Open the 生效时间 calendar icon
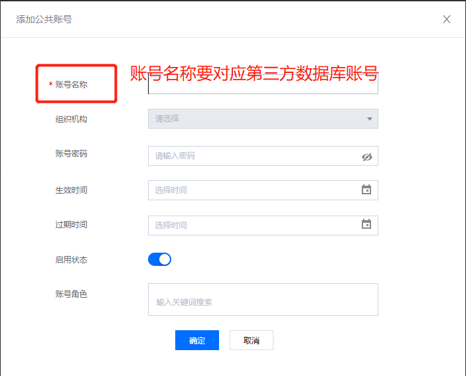 tap(366, 190)
